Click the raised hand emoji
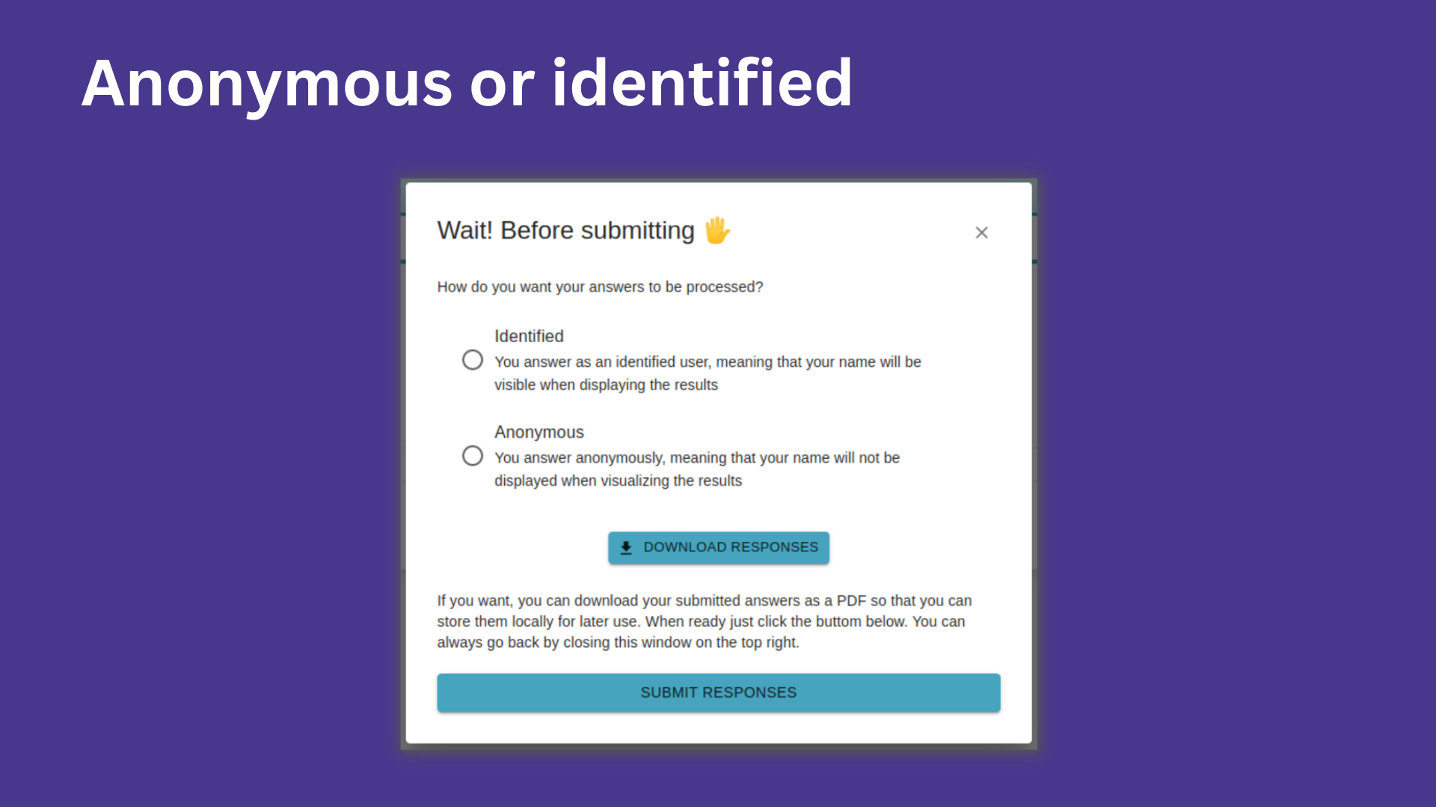1436x807 pixels. pyautogui.click(x=717, y=230)
